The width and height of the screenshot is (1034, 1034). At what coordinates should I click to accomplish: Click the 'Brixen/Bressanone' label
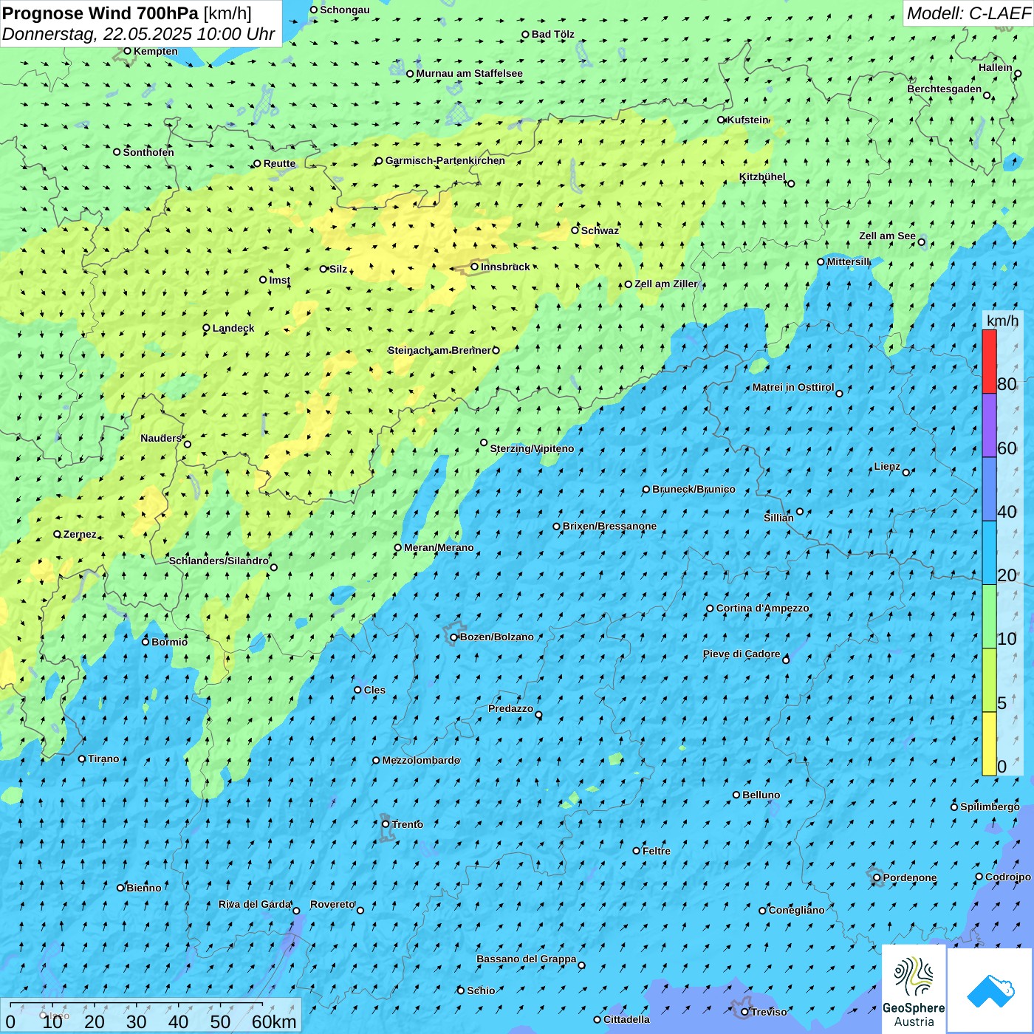609,526
